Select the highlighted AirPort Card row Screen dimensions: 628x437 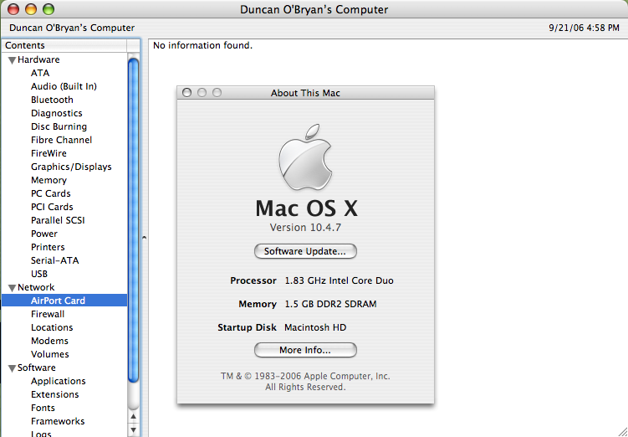click(x=64, y=301)
